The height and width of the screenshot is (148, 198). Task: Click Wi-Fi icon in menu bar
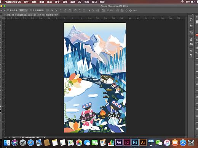pyautogui.click(x=182, y=2)
